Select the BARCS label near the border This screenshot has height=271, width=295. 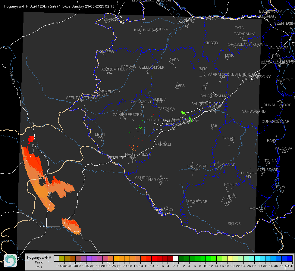point(167,210)
